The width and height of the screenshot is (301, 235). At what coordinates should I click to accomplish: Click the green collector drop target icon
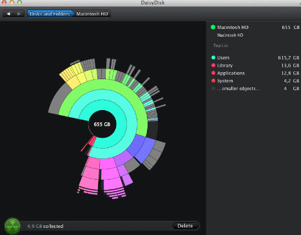pyautogui.click(x=12, y=226)
